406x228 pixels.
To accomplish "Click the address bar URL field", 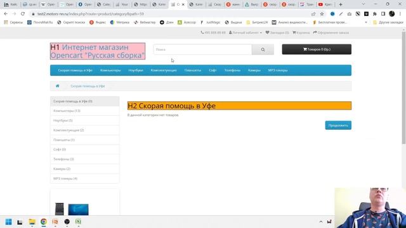I will click(171, 14).
